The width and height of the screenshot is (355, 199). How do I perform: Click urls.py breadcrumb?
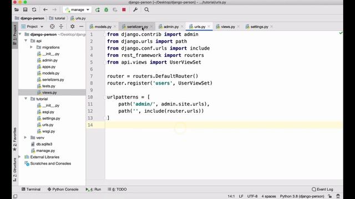pos(78,18)
